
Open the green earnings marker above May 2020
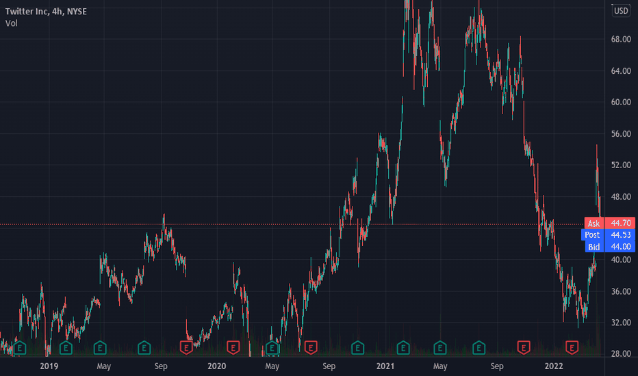coord(272,348)
